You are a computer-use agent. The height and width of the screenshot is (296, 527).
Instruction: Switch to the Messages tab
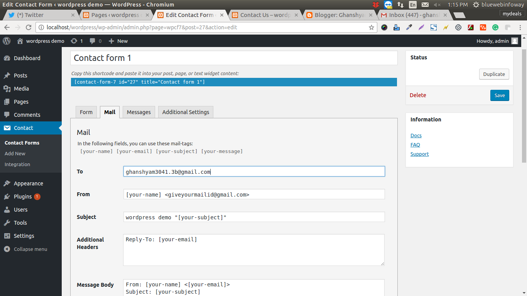tap(139, 112)
